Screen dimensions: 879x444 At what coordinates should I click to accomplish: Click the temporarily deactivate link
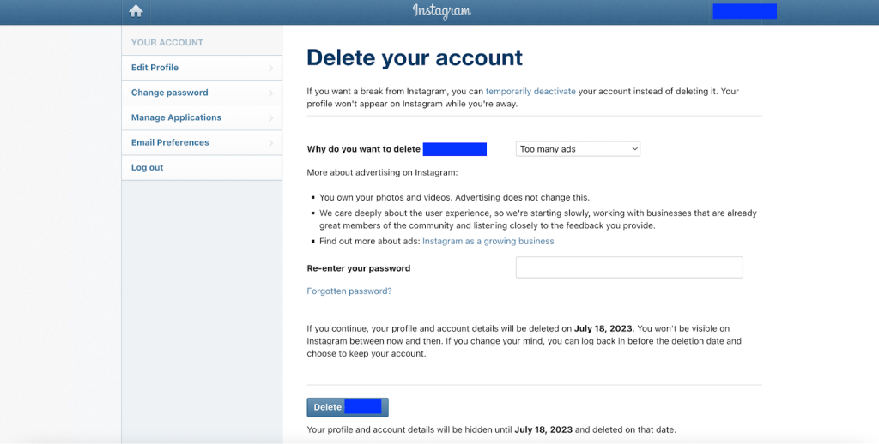pyautogui.click(x=530, y=91)
